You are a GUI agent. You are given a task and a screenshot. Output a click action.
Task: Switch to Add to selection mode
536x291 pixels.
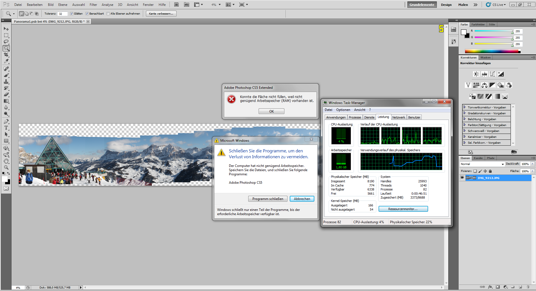[x=26, y=13]
